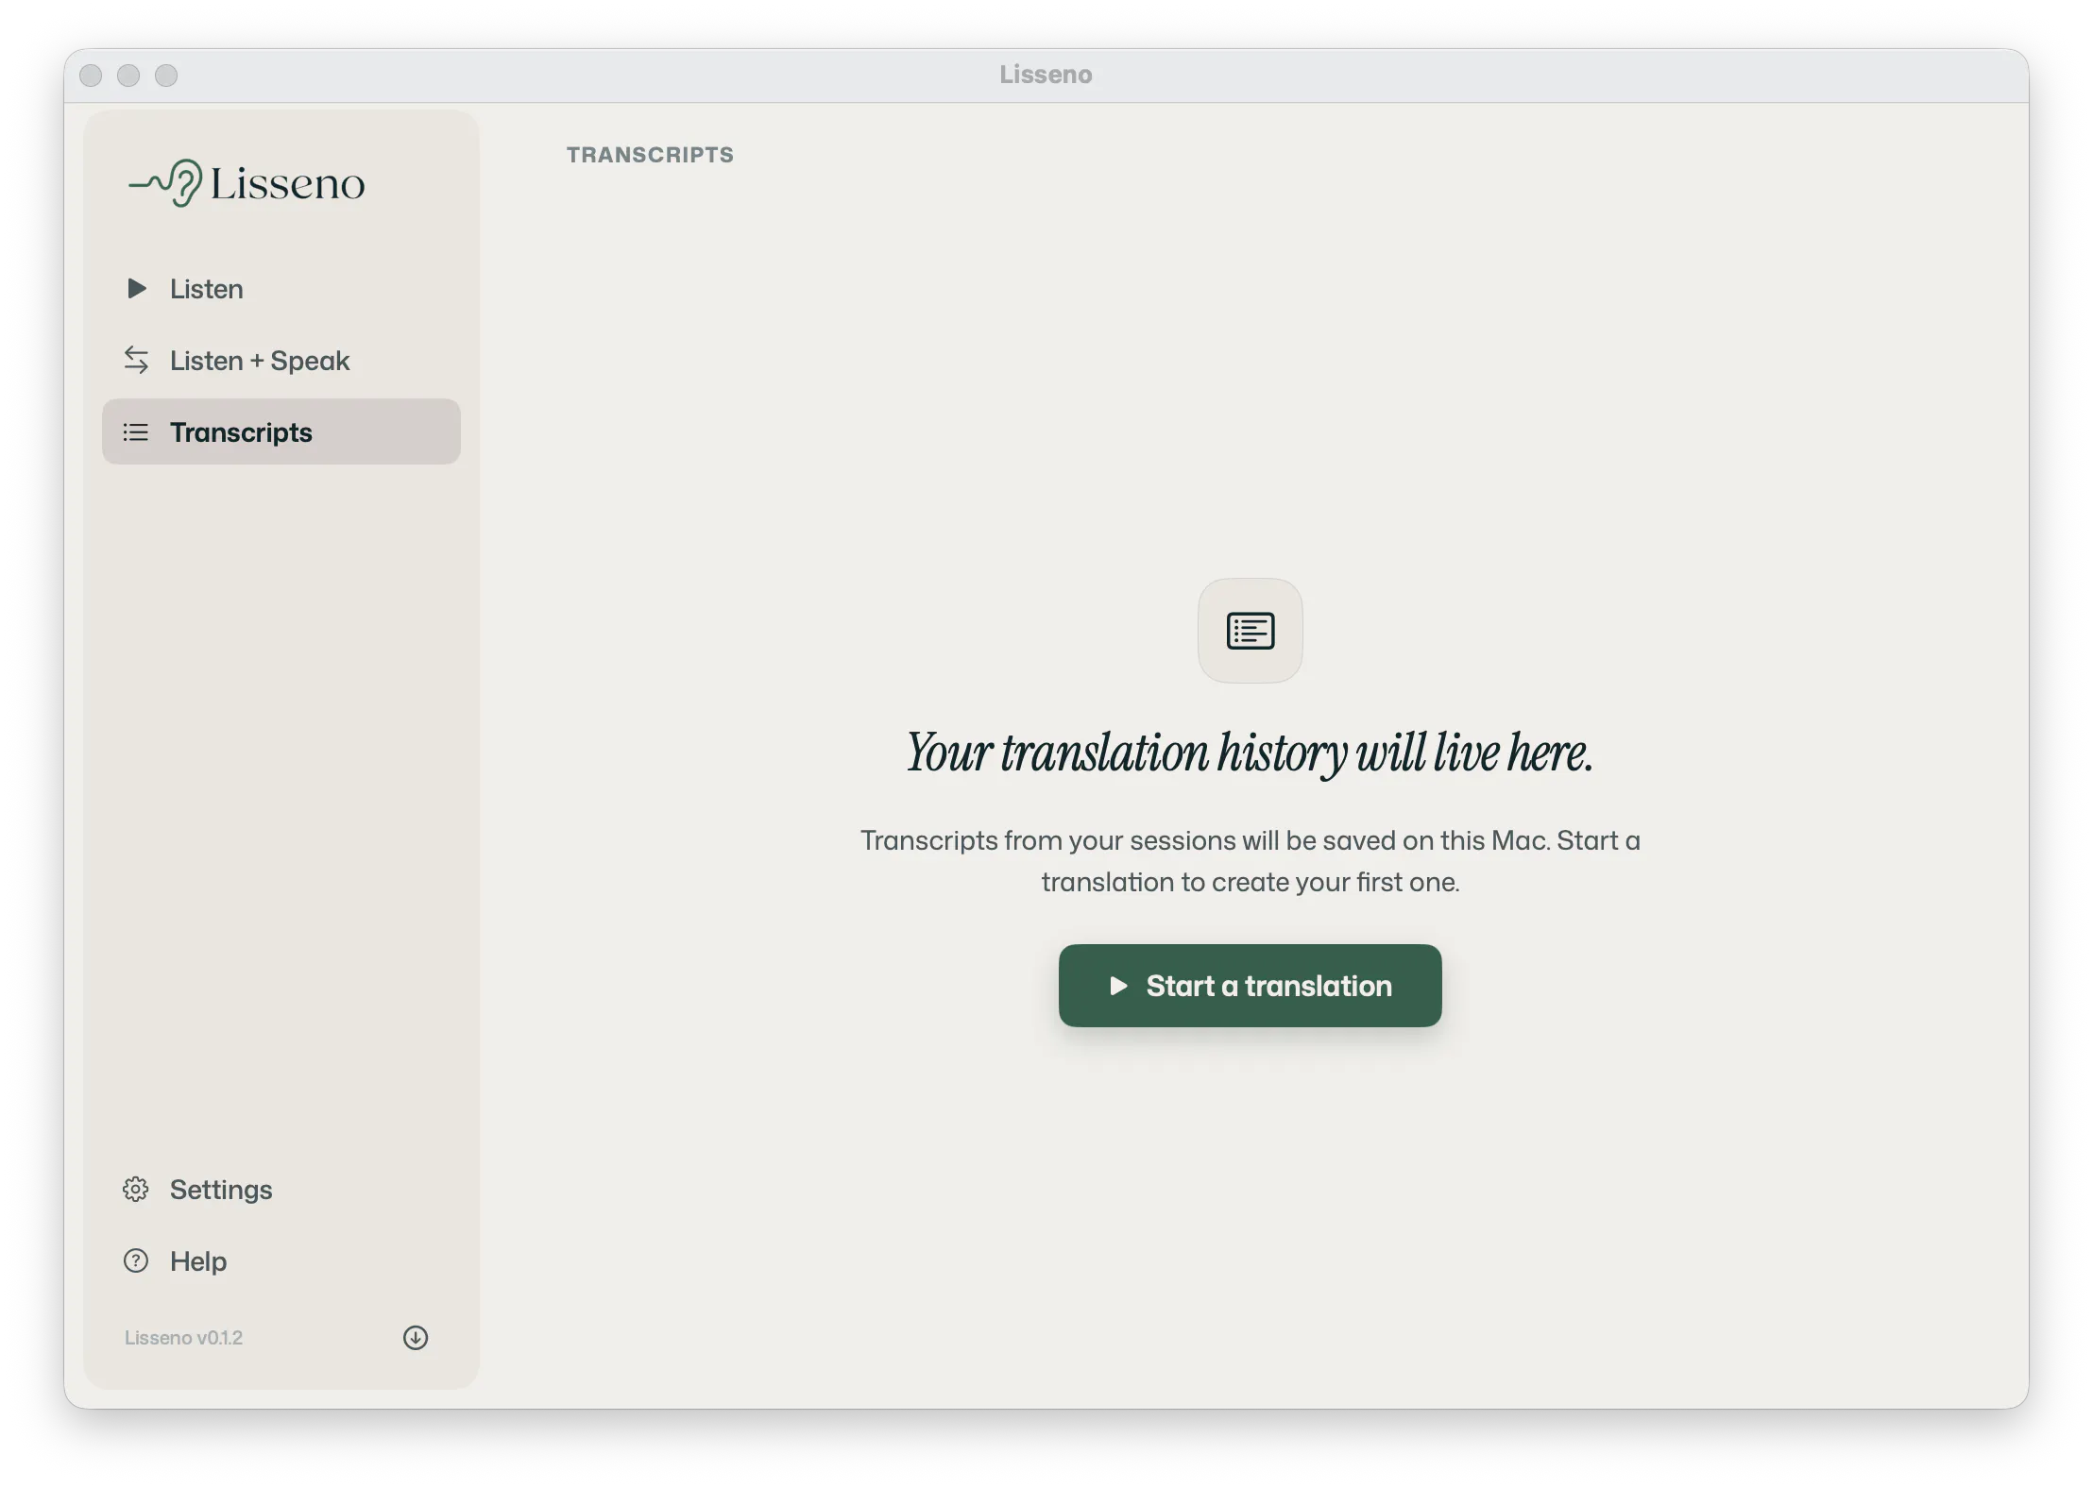Click the Lisseno v0.1.2 version text
This screenshot has width=2093, height=1488.
click(x=183, y=1338)
